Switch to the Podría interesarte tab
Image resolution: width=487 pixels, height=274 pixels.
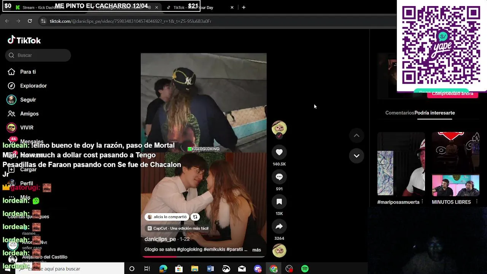[x=434, y=113]
